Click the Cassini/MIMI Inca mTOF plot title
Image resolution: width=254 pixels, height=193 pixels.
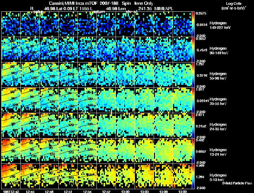point(101,3)
